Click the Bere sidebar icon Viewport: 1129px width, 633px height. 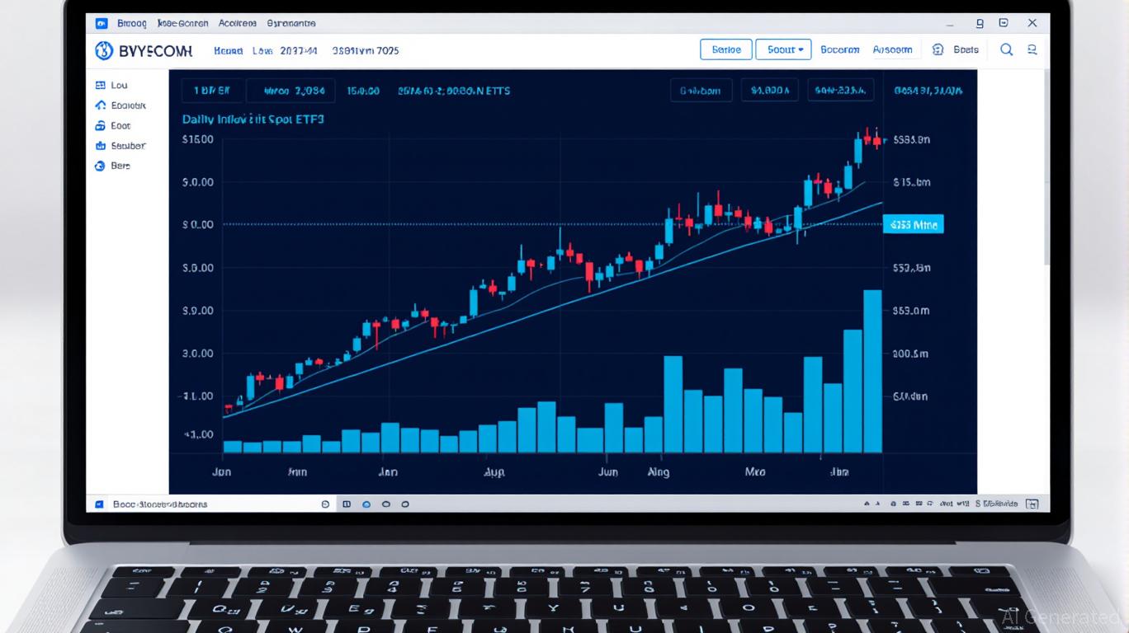[101, 166]
